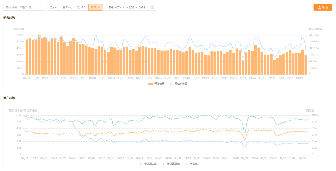The width and height of the screenshot is (336, 171).
Task: Click the 1415.7w right axis label
Action: [314, 55]
